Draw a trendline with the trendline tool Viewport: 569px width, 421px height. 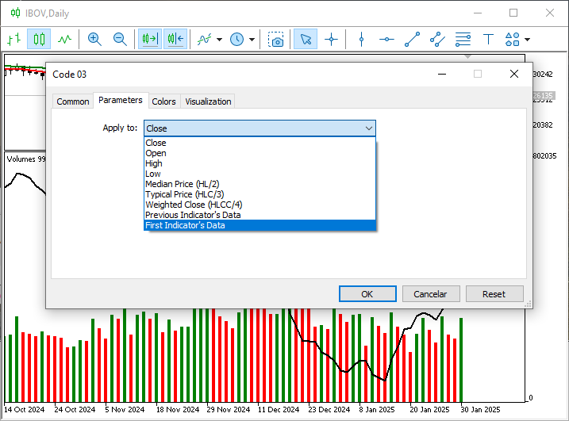[x=412, y=39]
